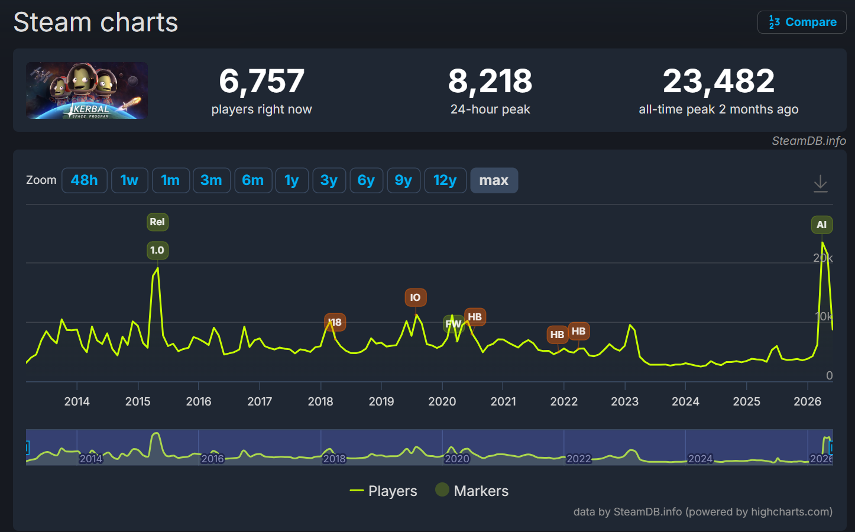
Task: Click the chart download icon
Action: 820,183
